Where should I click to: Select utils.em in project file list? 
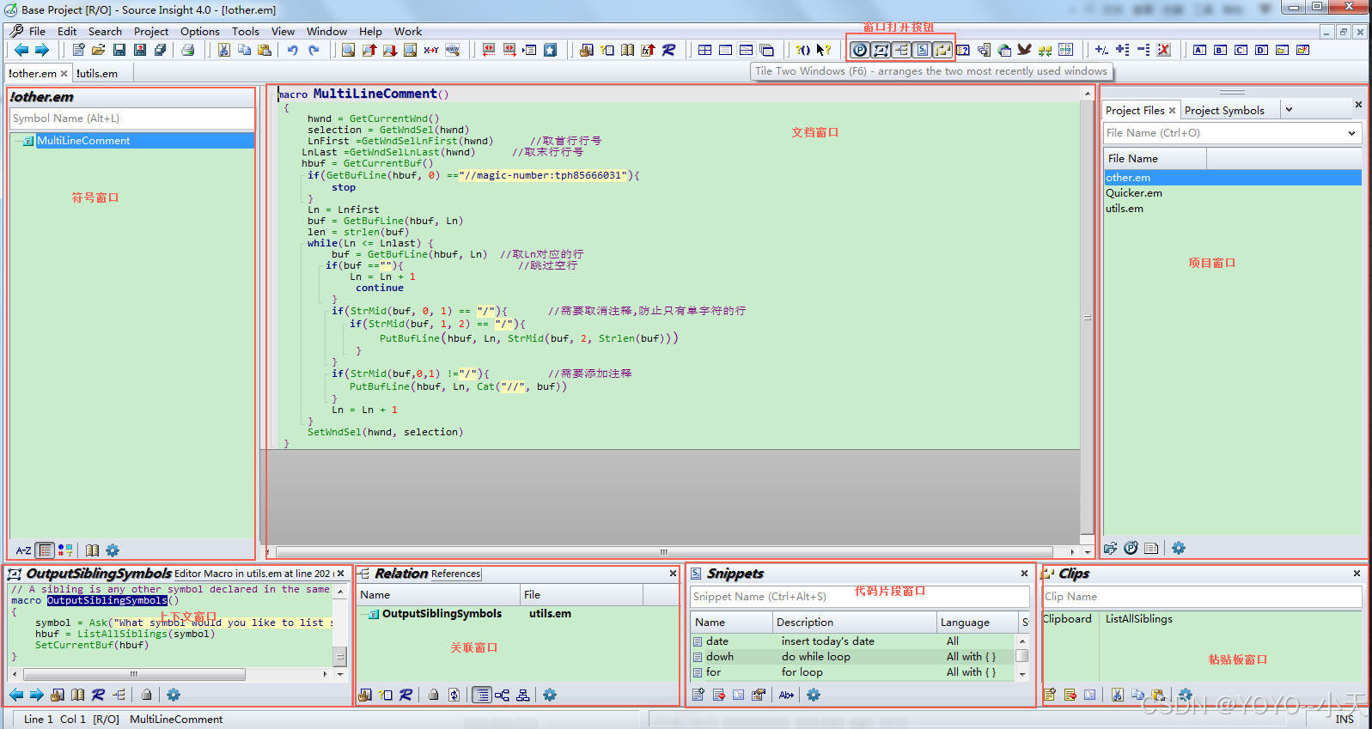click(x=1124, y=209)
